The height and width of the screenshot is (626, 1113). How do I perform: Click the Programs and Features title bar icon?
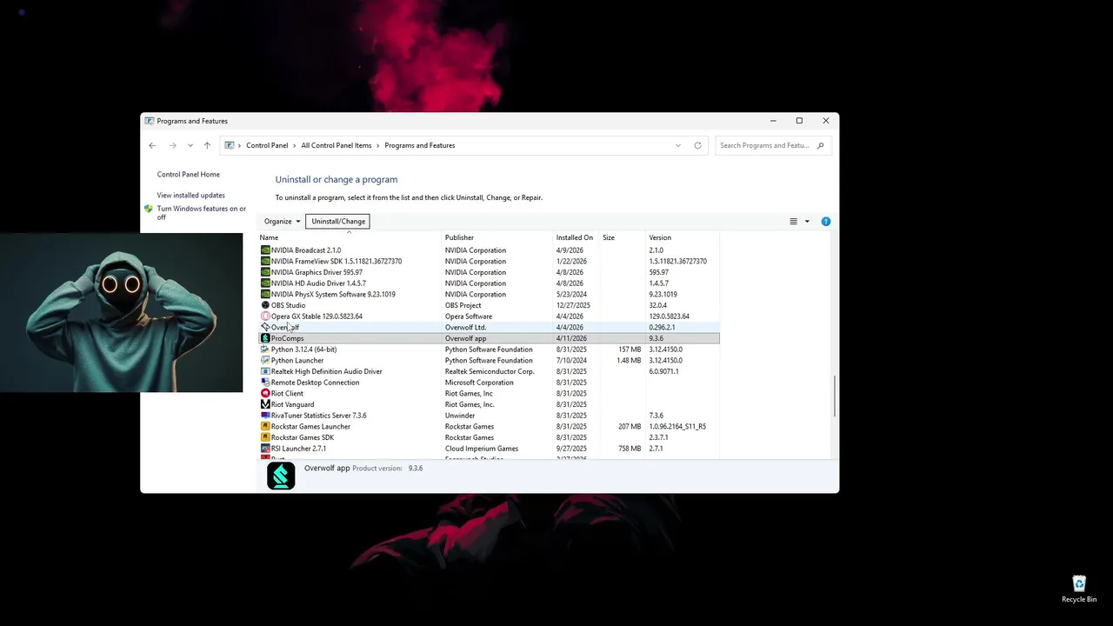point(150,121)
